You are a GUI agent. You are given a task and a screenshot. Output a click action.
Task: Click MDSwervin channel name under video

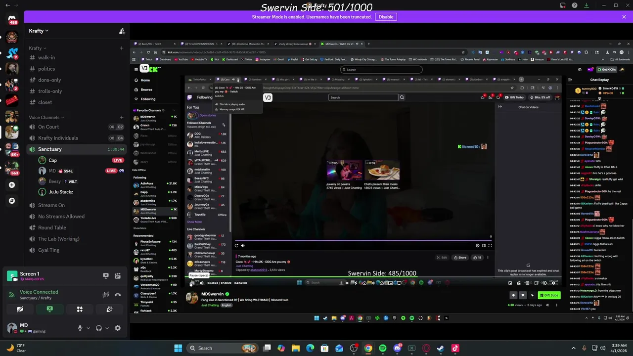(213, 294)
